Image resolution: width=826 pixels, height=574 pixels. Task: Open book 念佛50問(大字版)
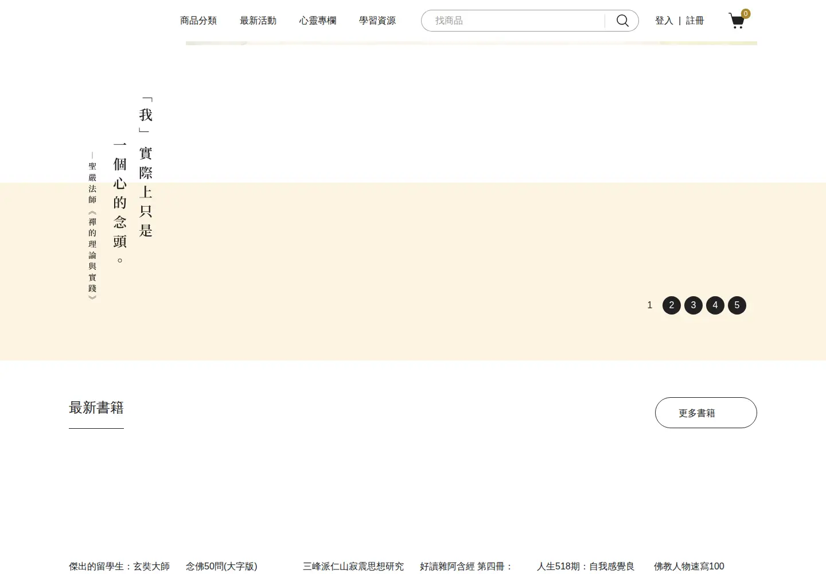point(221,567)
